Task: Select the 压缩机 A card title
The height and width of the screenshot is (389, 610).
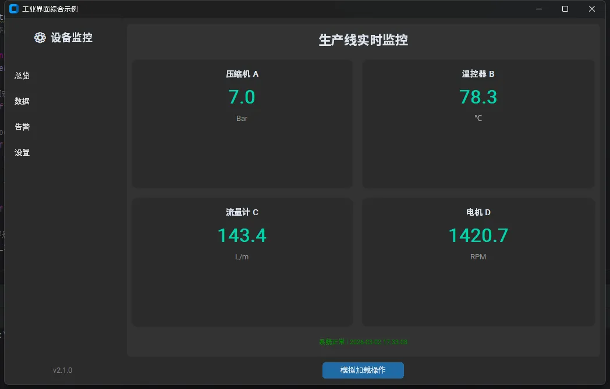Action: (x=242, y=74)
